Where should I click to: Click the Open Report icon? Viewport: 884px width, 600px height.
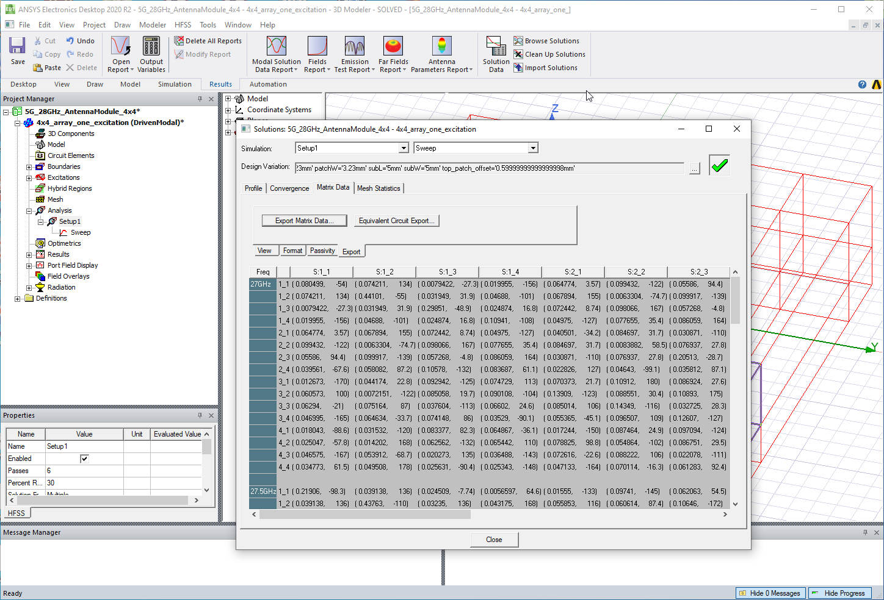pyautogui.click(x=120, y=46)
